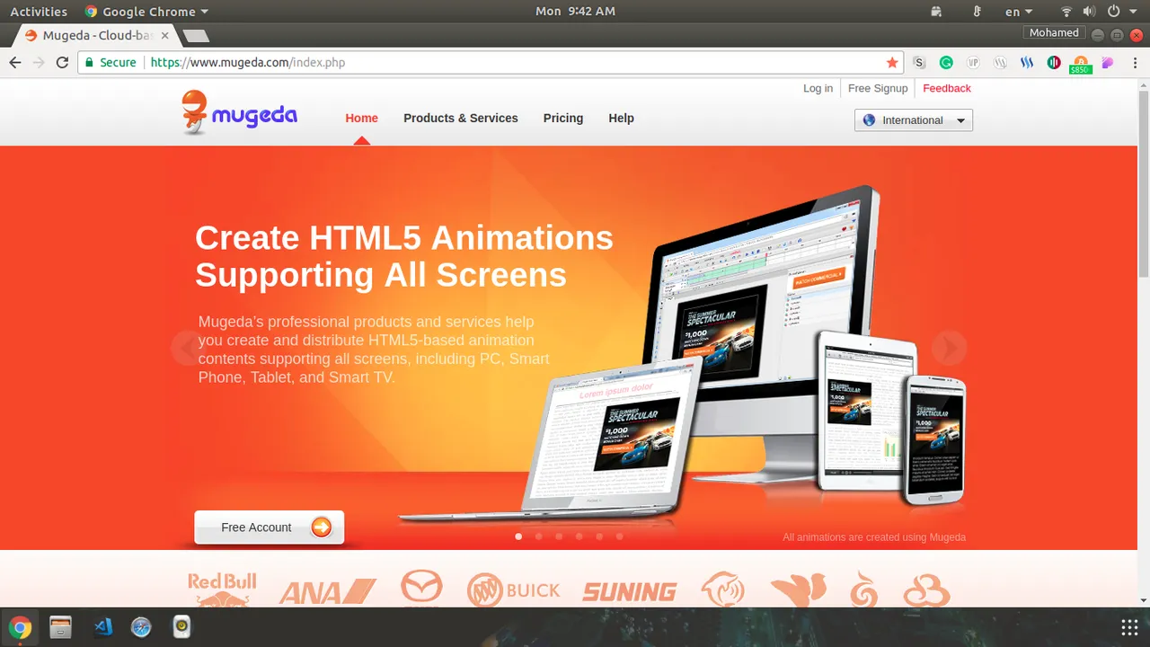Viewport: 1150px width, 647px height.
Task: Click the purple P extension icon
Action: pos(1108,63)
